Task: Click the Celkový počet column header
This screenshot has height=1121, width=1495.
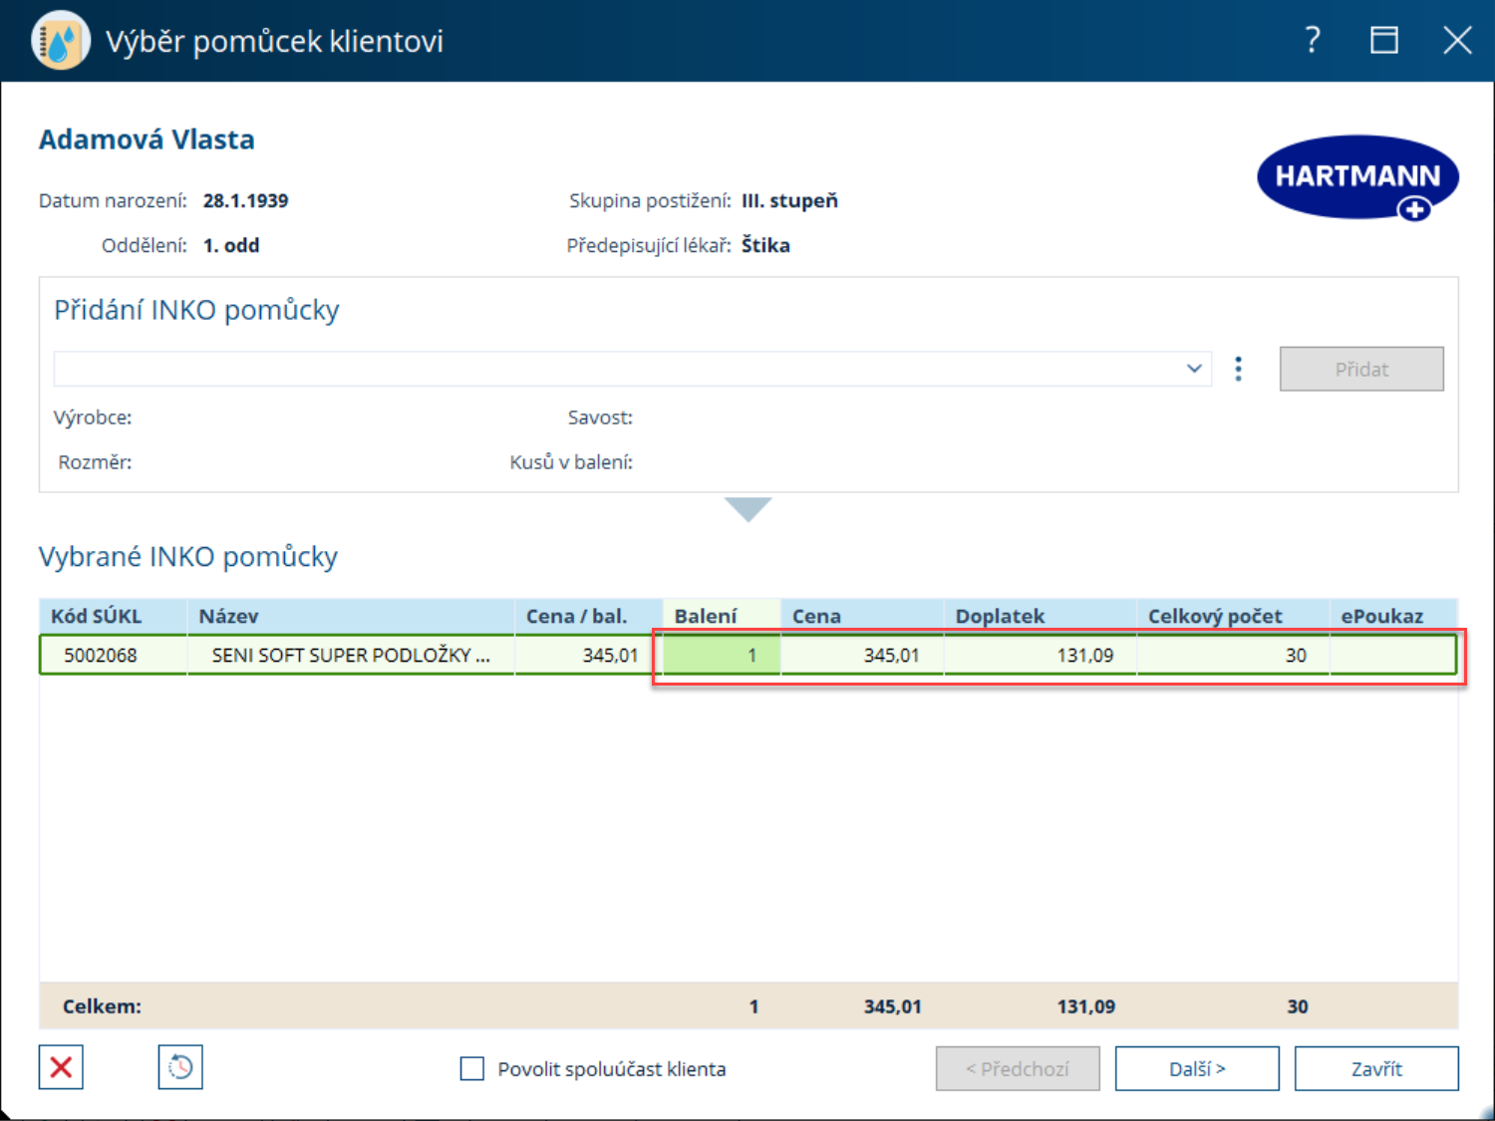Action: pyautogui.click(x=1233, y=616)
